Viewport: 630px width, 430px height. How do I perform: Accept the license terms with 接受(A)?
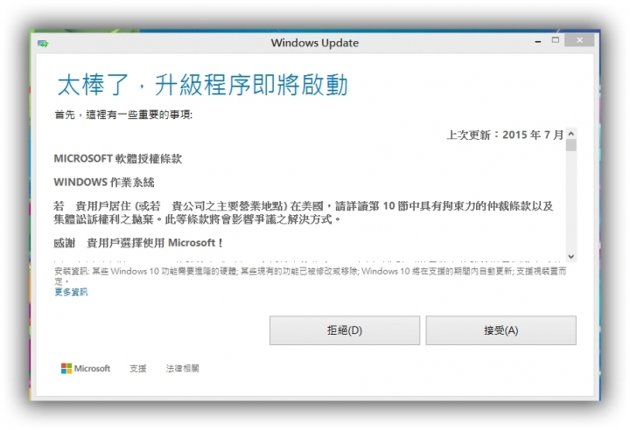[x=500, y=330]
